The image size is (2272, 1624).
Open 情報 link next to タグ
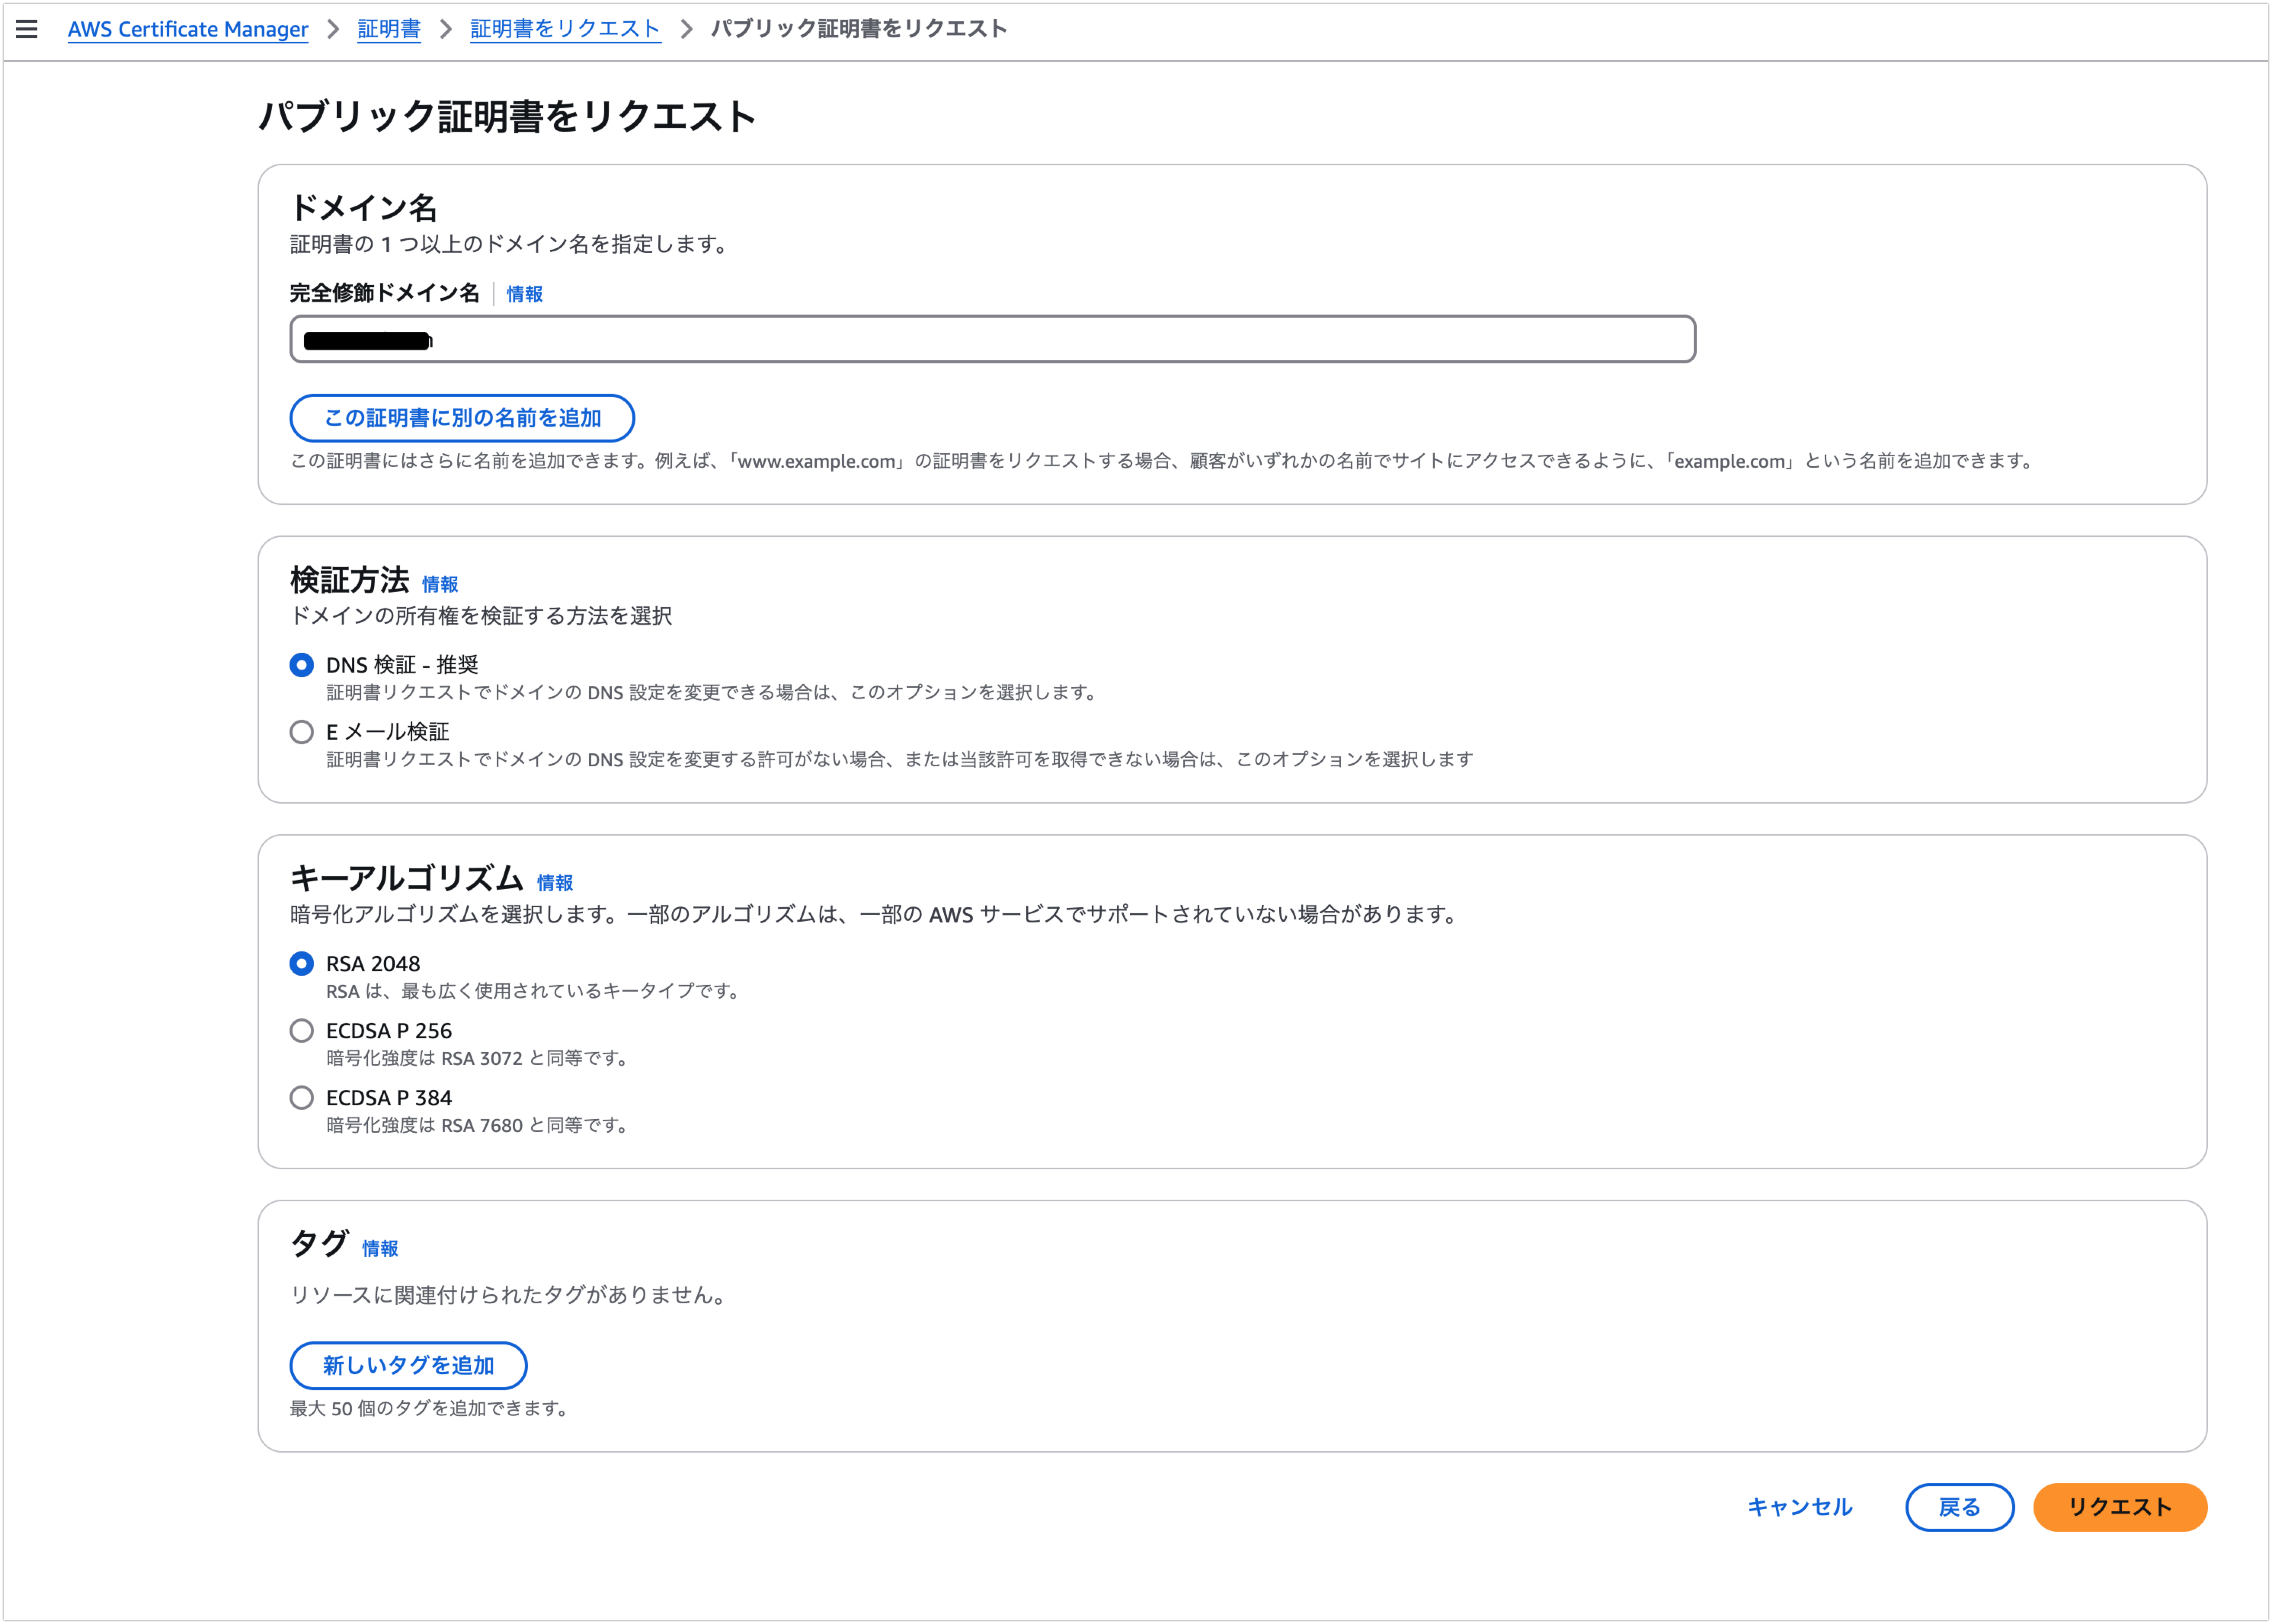pyautogui.click(x=380, y=1249)
